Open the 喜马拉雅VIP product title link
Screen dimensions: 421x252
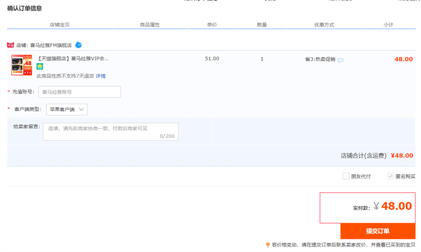pos(73,59)
